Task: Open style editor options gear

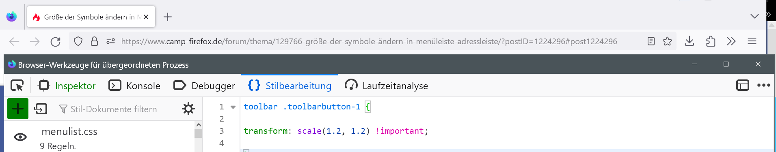Action: (x=188, y=109)
